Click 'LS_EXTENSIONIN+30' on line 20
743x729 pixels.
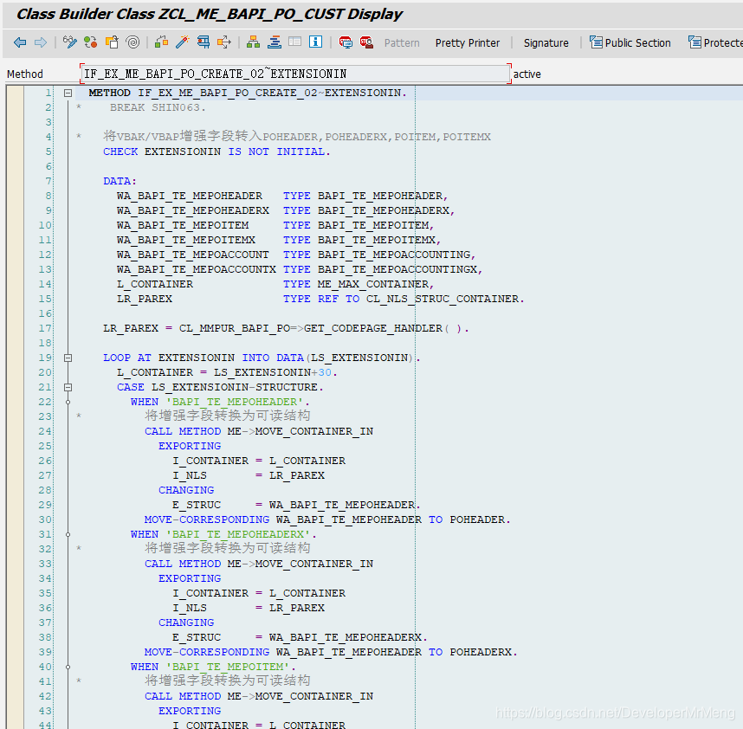[273, 372]
